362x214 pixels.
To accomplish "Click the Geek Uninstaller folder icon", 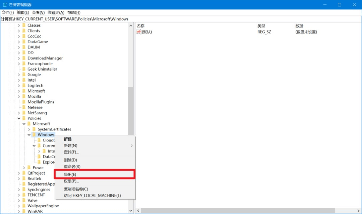I will [x=24, y=69].
